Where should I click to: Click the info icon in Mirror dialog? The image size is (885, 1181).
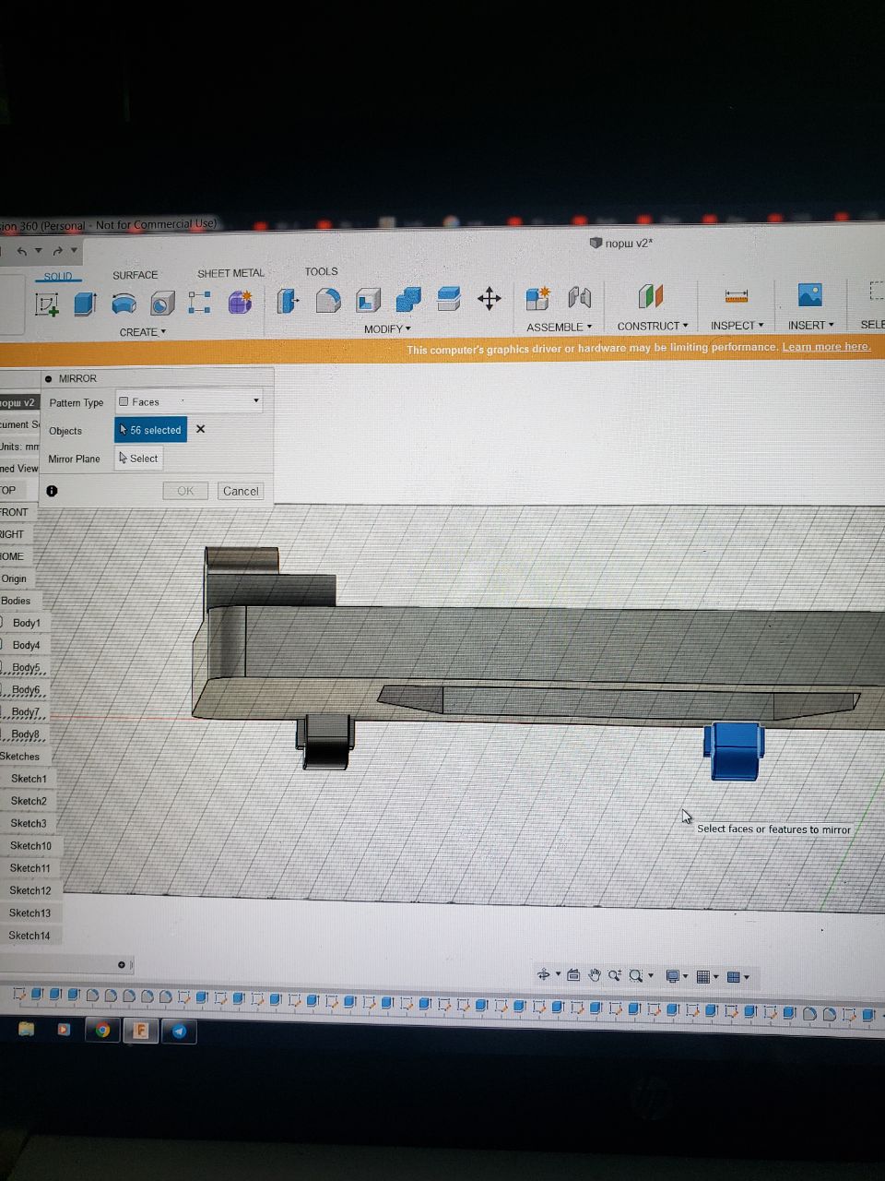point(52,491)
